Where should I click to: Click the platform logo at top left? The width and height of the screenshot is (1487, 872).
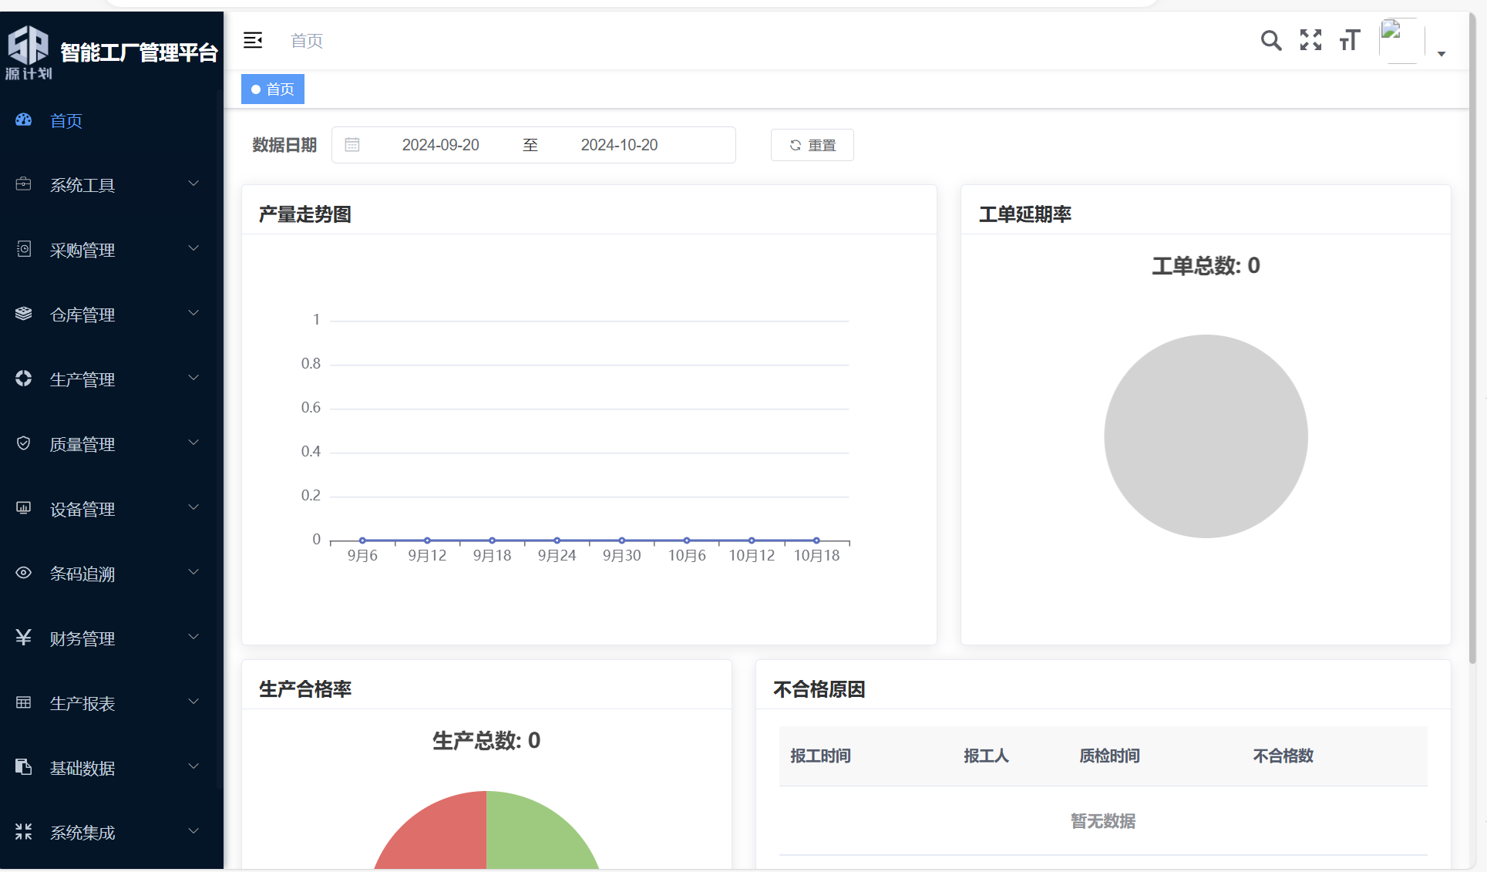[x=28, y=52]
